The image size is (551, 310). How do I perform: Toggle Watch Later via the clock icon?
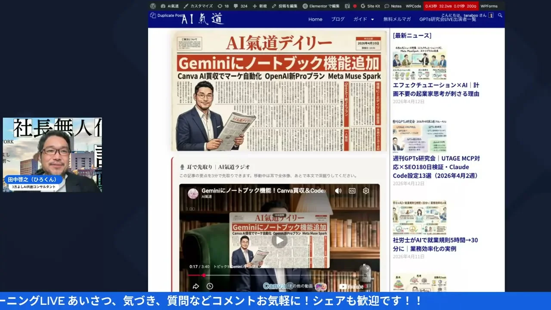pos(210,285)
